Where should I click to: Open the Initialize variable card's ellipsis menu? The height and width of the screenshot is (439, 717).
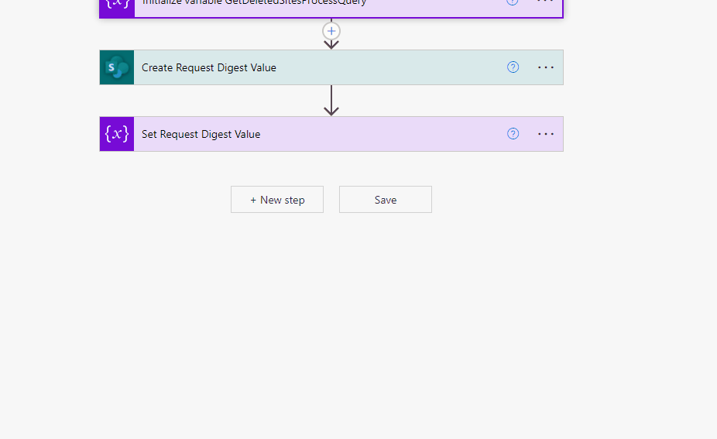(x=546, y=2)
